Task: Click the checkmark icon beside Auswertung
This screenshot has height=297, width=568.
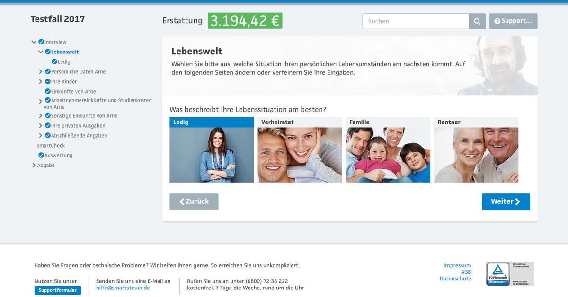Action: click(41, 156)
